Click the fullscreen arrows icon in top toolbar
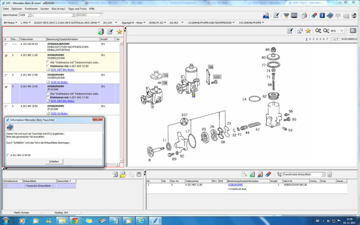 tap(294, 16)
